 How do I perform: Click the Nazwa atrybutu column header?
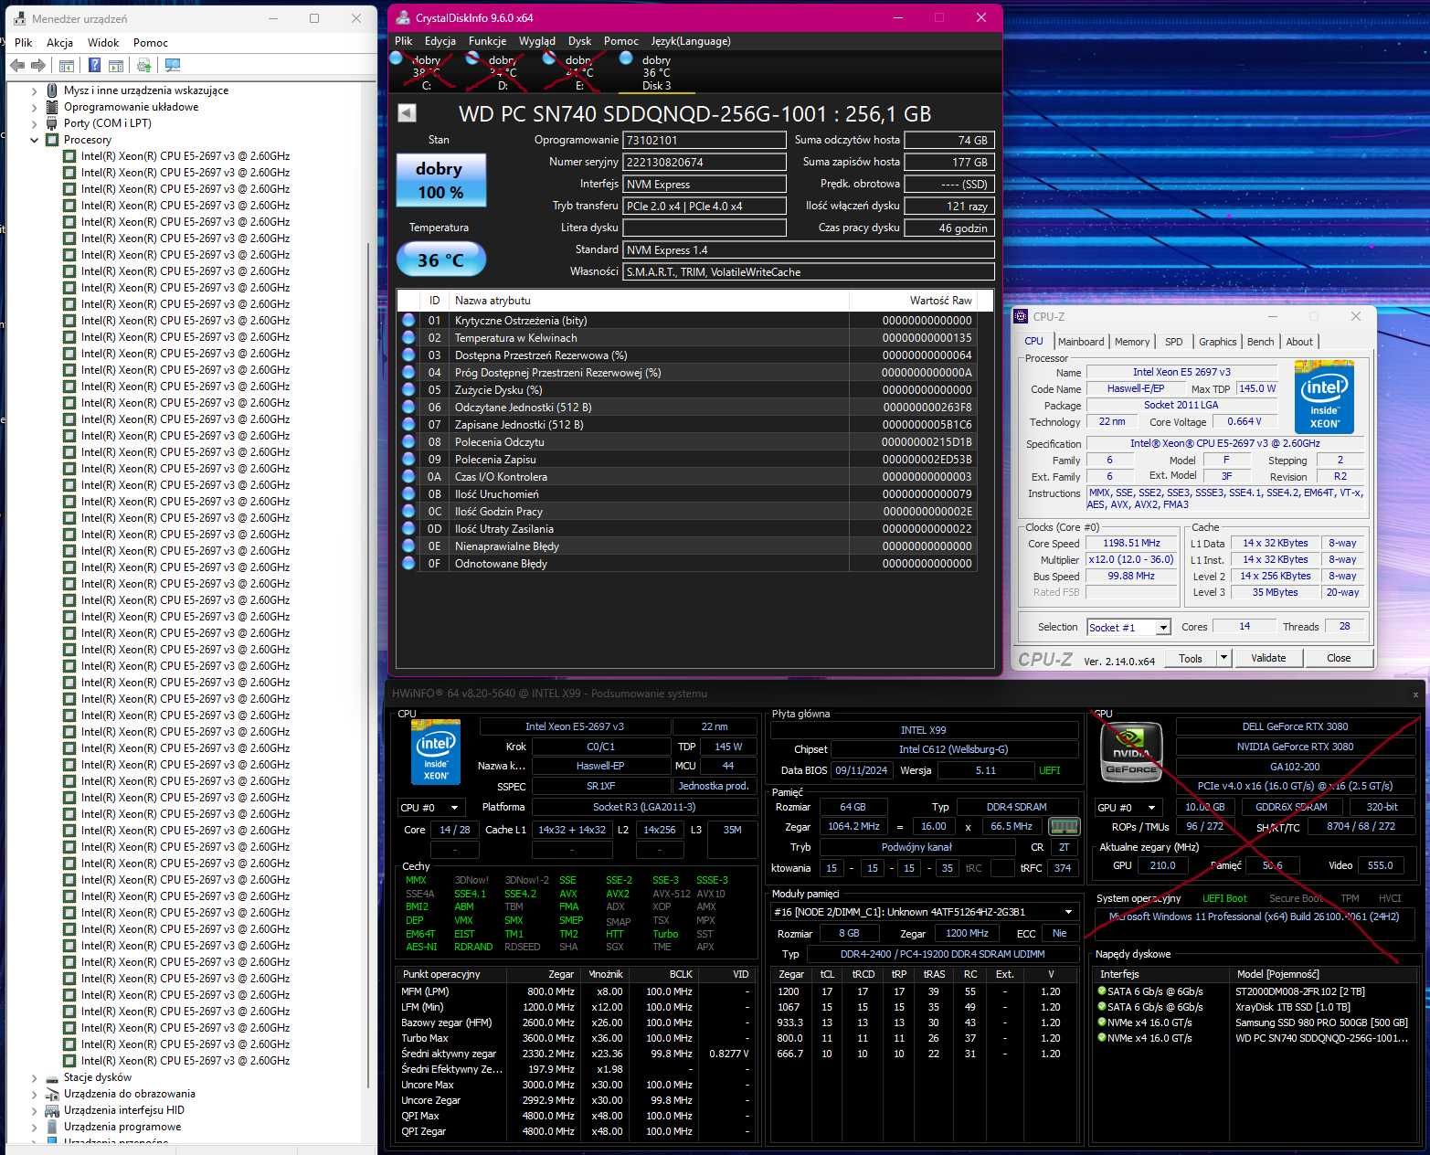(x=649, y=301)
